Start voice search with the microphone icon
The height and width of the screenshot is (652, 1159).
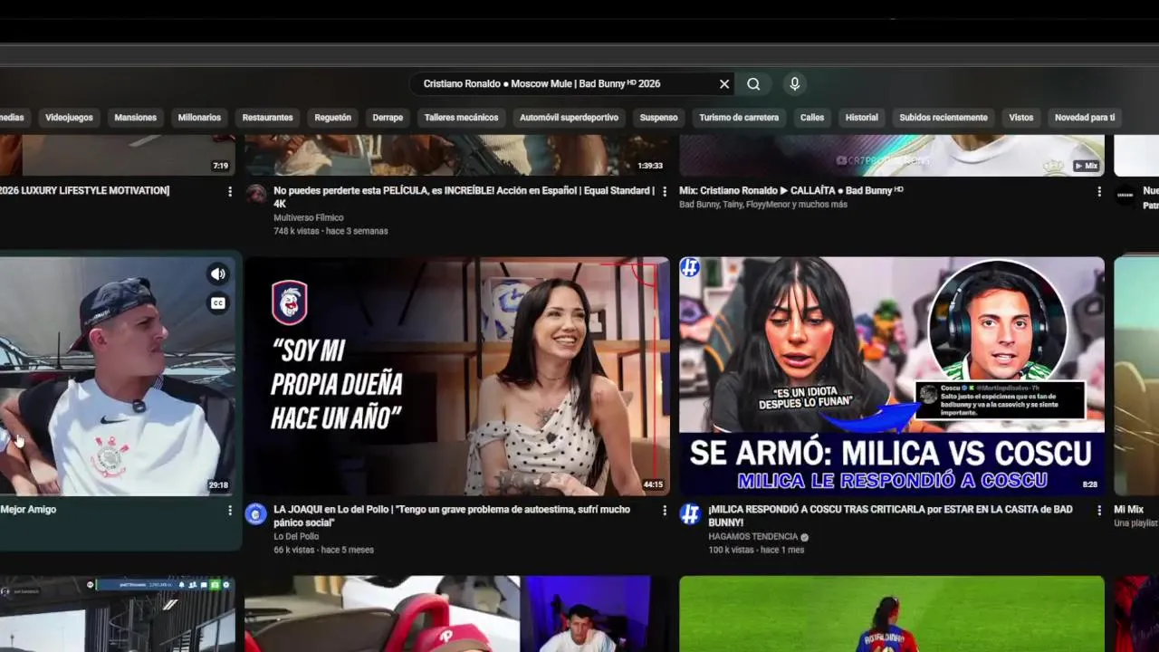coord(795,84)
